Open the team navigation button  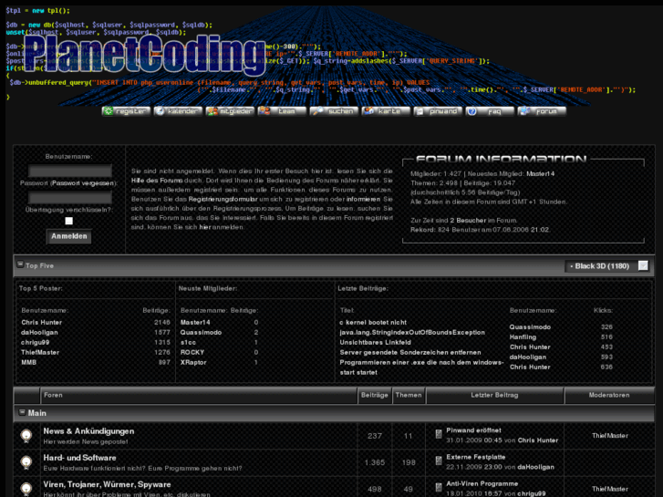coord(282,111)
